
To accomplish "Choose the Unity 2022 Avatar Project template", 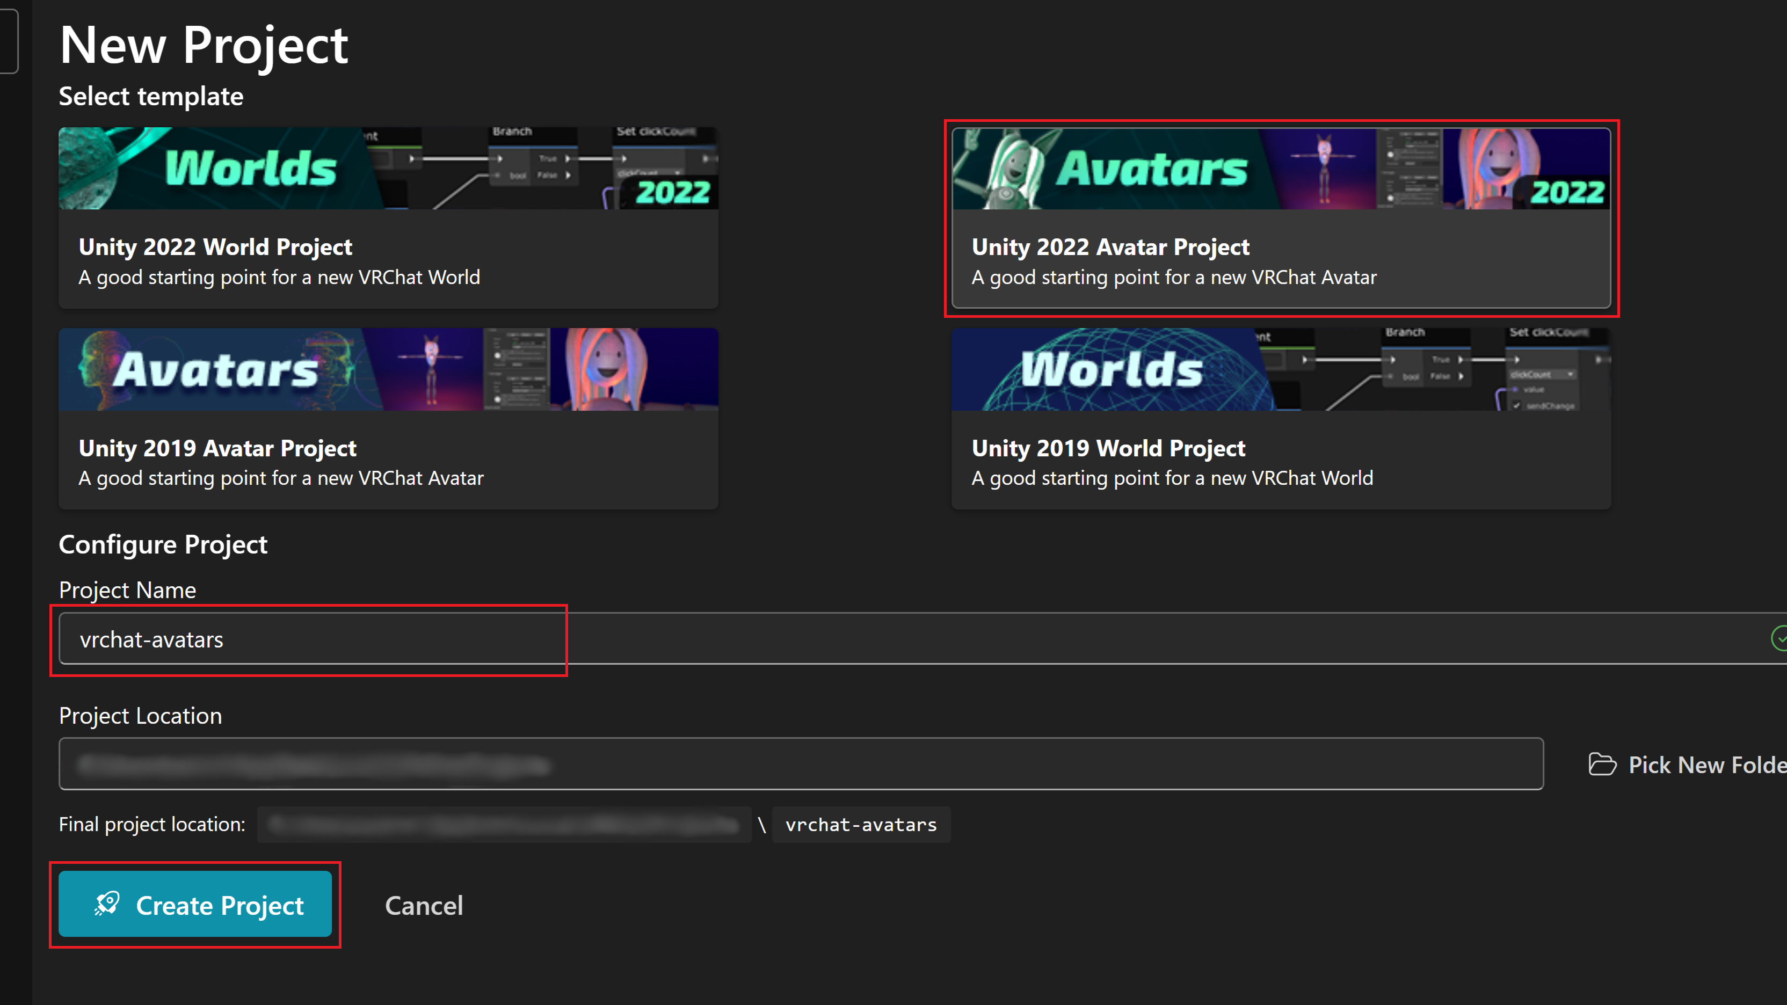I will (1110, 247).
